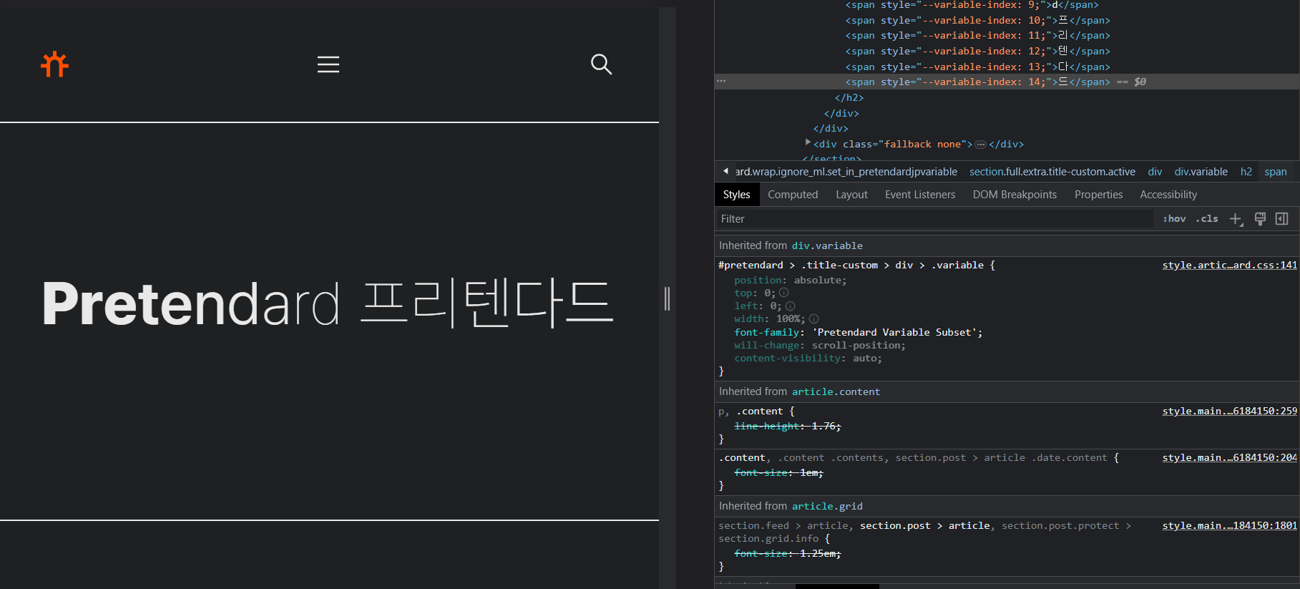Click the info icon next to top: 0
1300x589 pixels.
(784, 293)
